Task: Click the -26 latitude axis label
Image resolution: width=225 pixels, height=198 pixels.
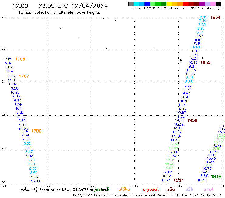Action: pos(2,115)
